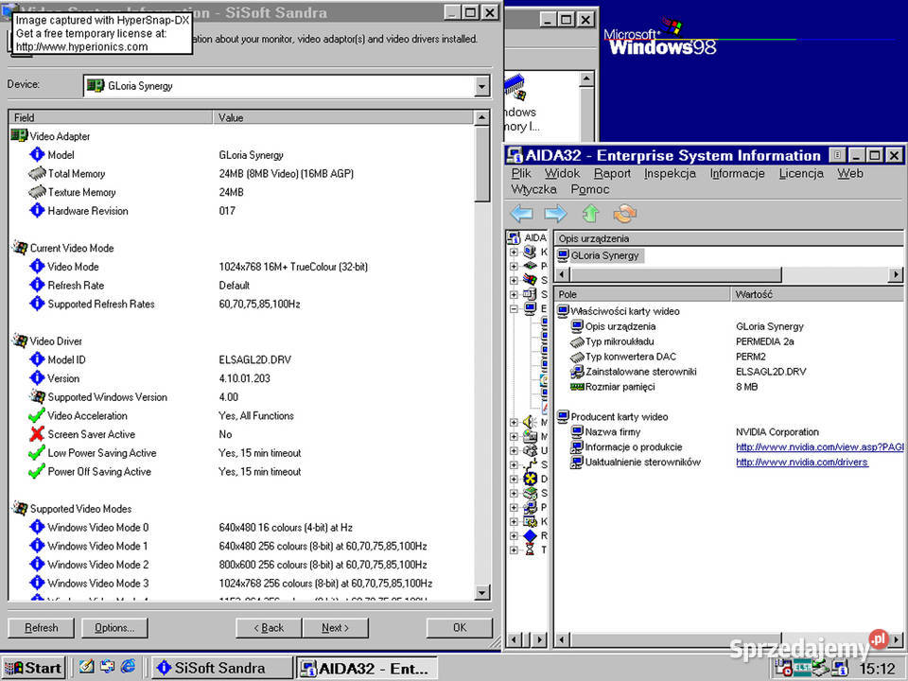Click the Typ mikroukładu chip icon
Image resolution: width=908 pixels, height=681 pixels.
(577, 341)
